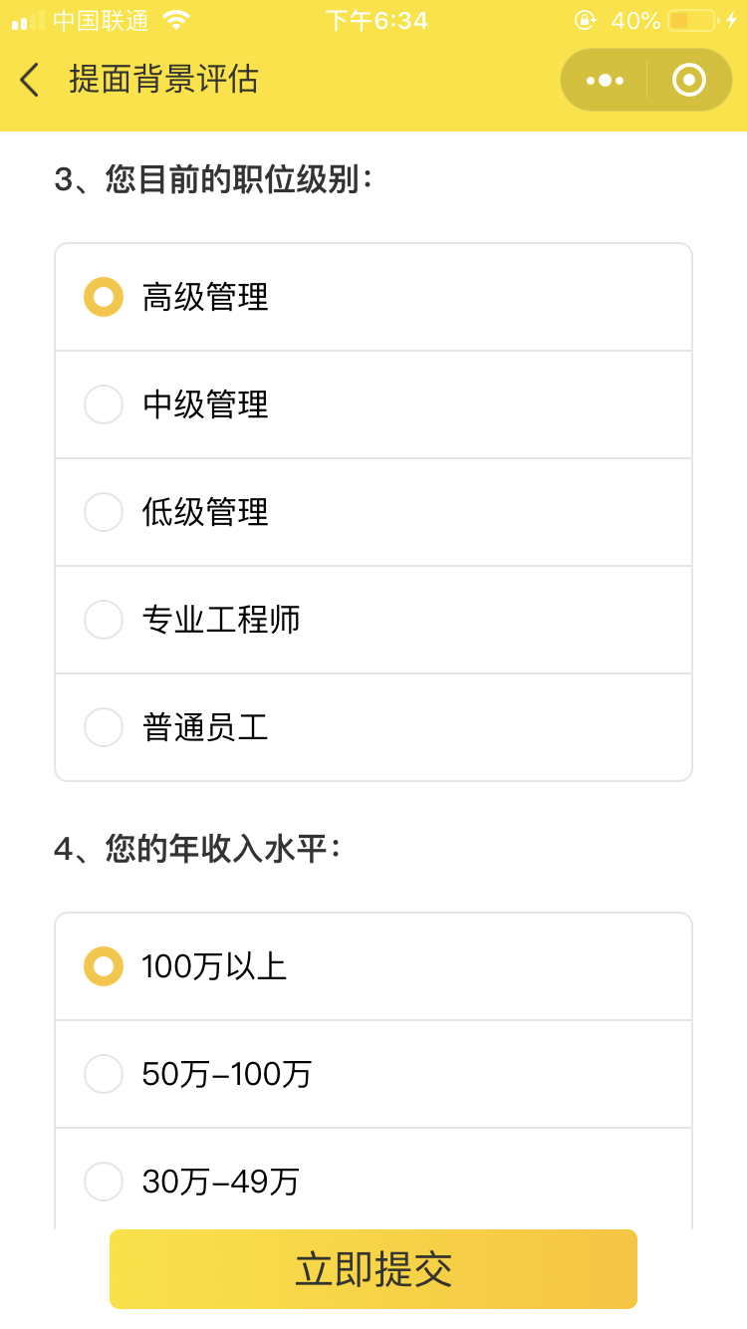The height and width of the screenshot is (1329, 747).
Task: Choose 低级管理 as position level
Action: pyautogui.click(x=104, y=512)
